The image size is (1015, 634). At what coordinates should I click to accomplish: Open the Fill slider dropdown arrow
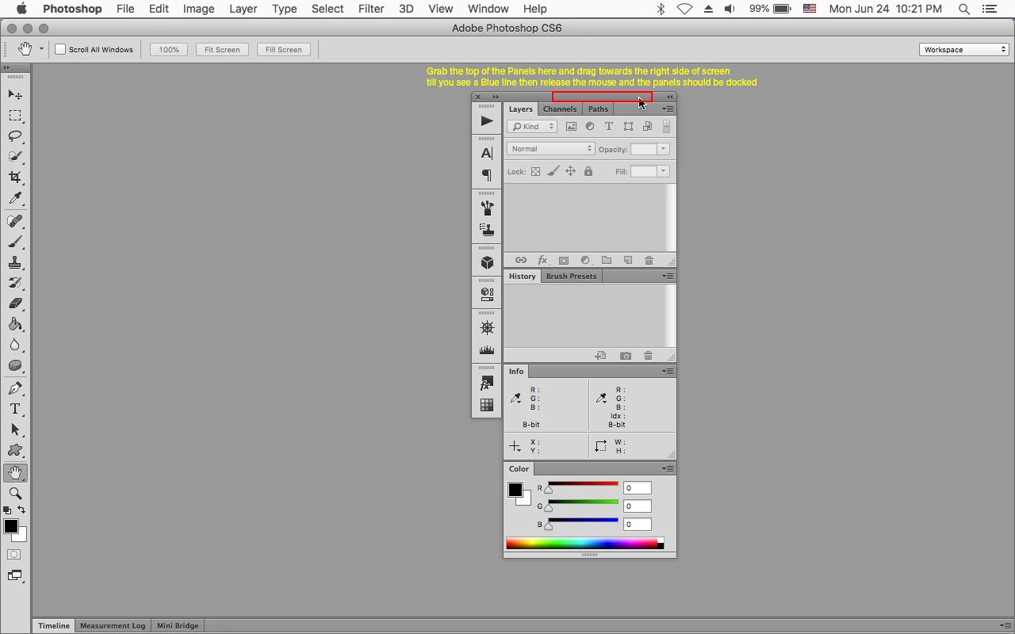(x=663, y=171)
